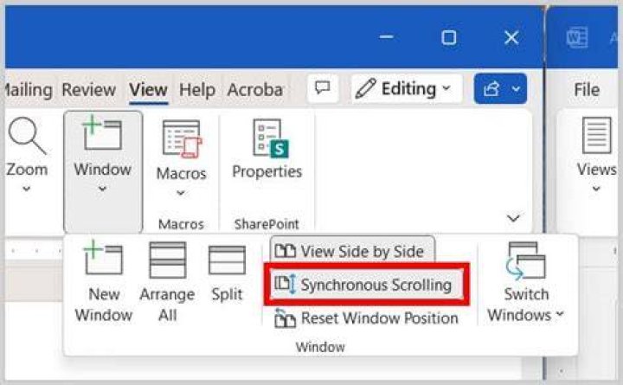Open Switch Windows dropdown
Screen dimensions: 623x385
tap(526, 283)
